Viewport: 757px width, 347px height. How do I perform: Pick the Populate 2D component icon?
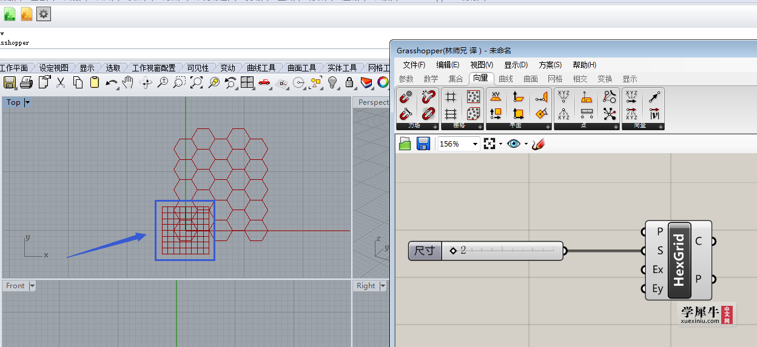click(474, 97)
